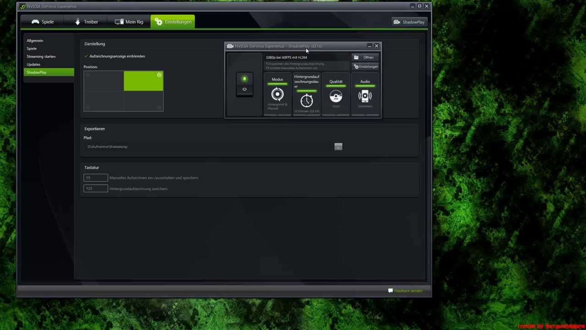
Task: Click "Manuelles Aufzeichnen ein-/ausschalten und speichern" label
Action: pos(154,178)
